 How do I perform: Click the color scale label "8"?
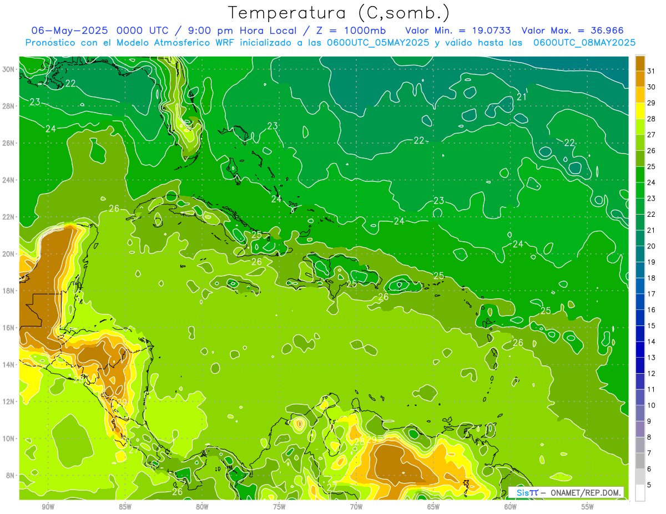click(649, 437)
